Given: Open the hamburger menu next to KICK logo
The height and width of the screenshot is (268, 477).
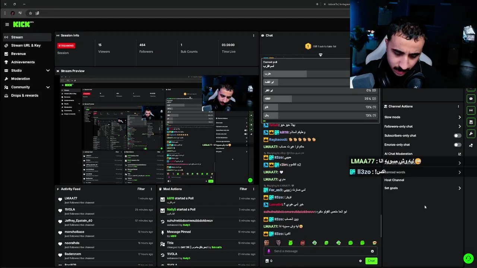Looking at the screenshot, I should pyautogui.click(x=7, y=25).
